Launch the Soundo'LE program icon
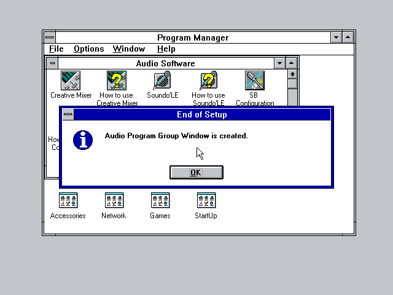Viewport: 393px width, 295px height. coord(162,81)
